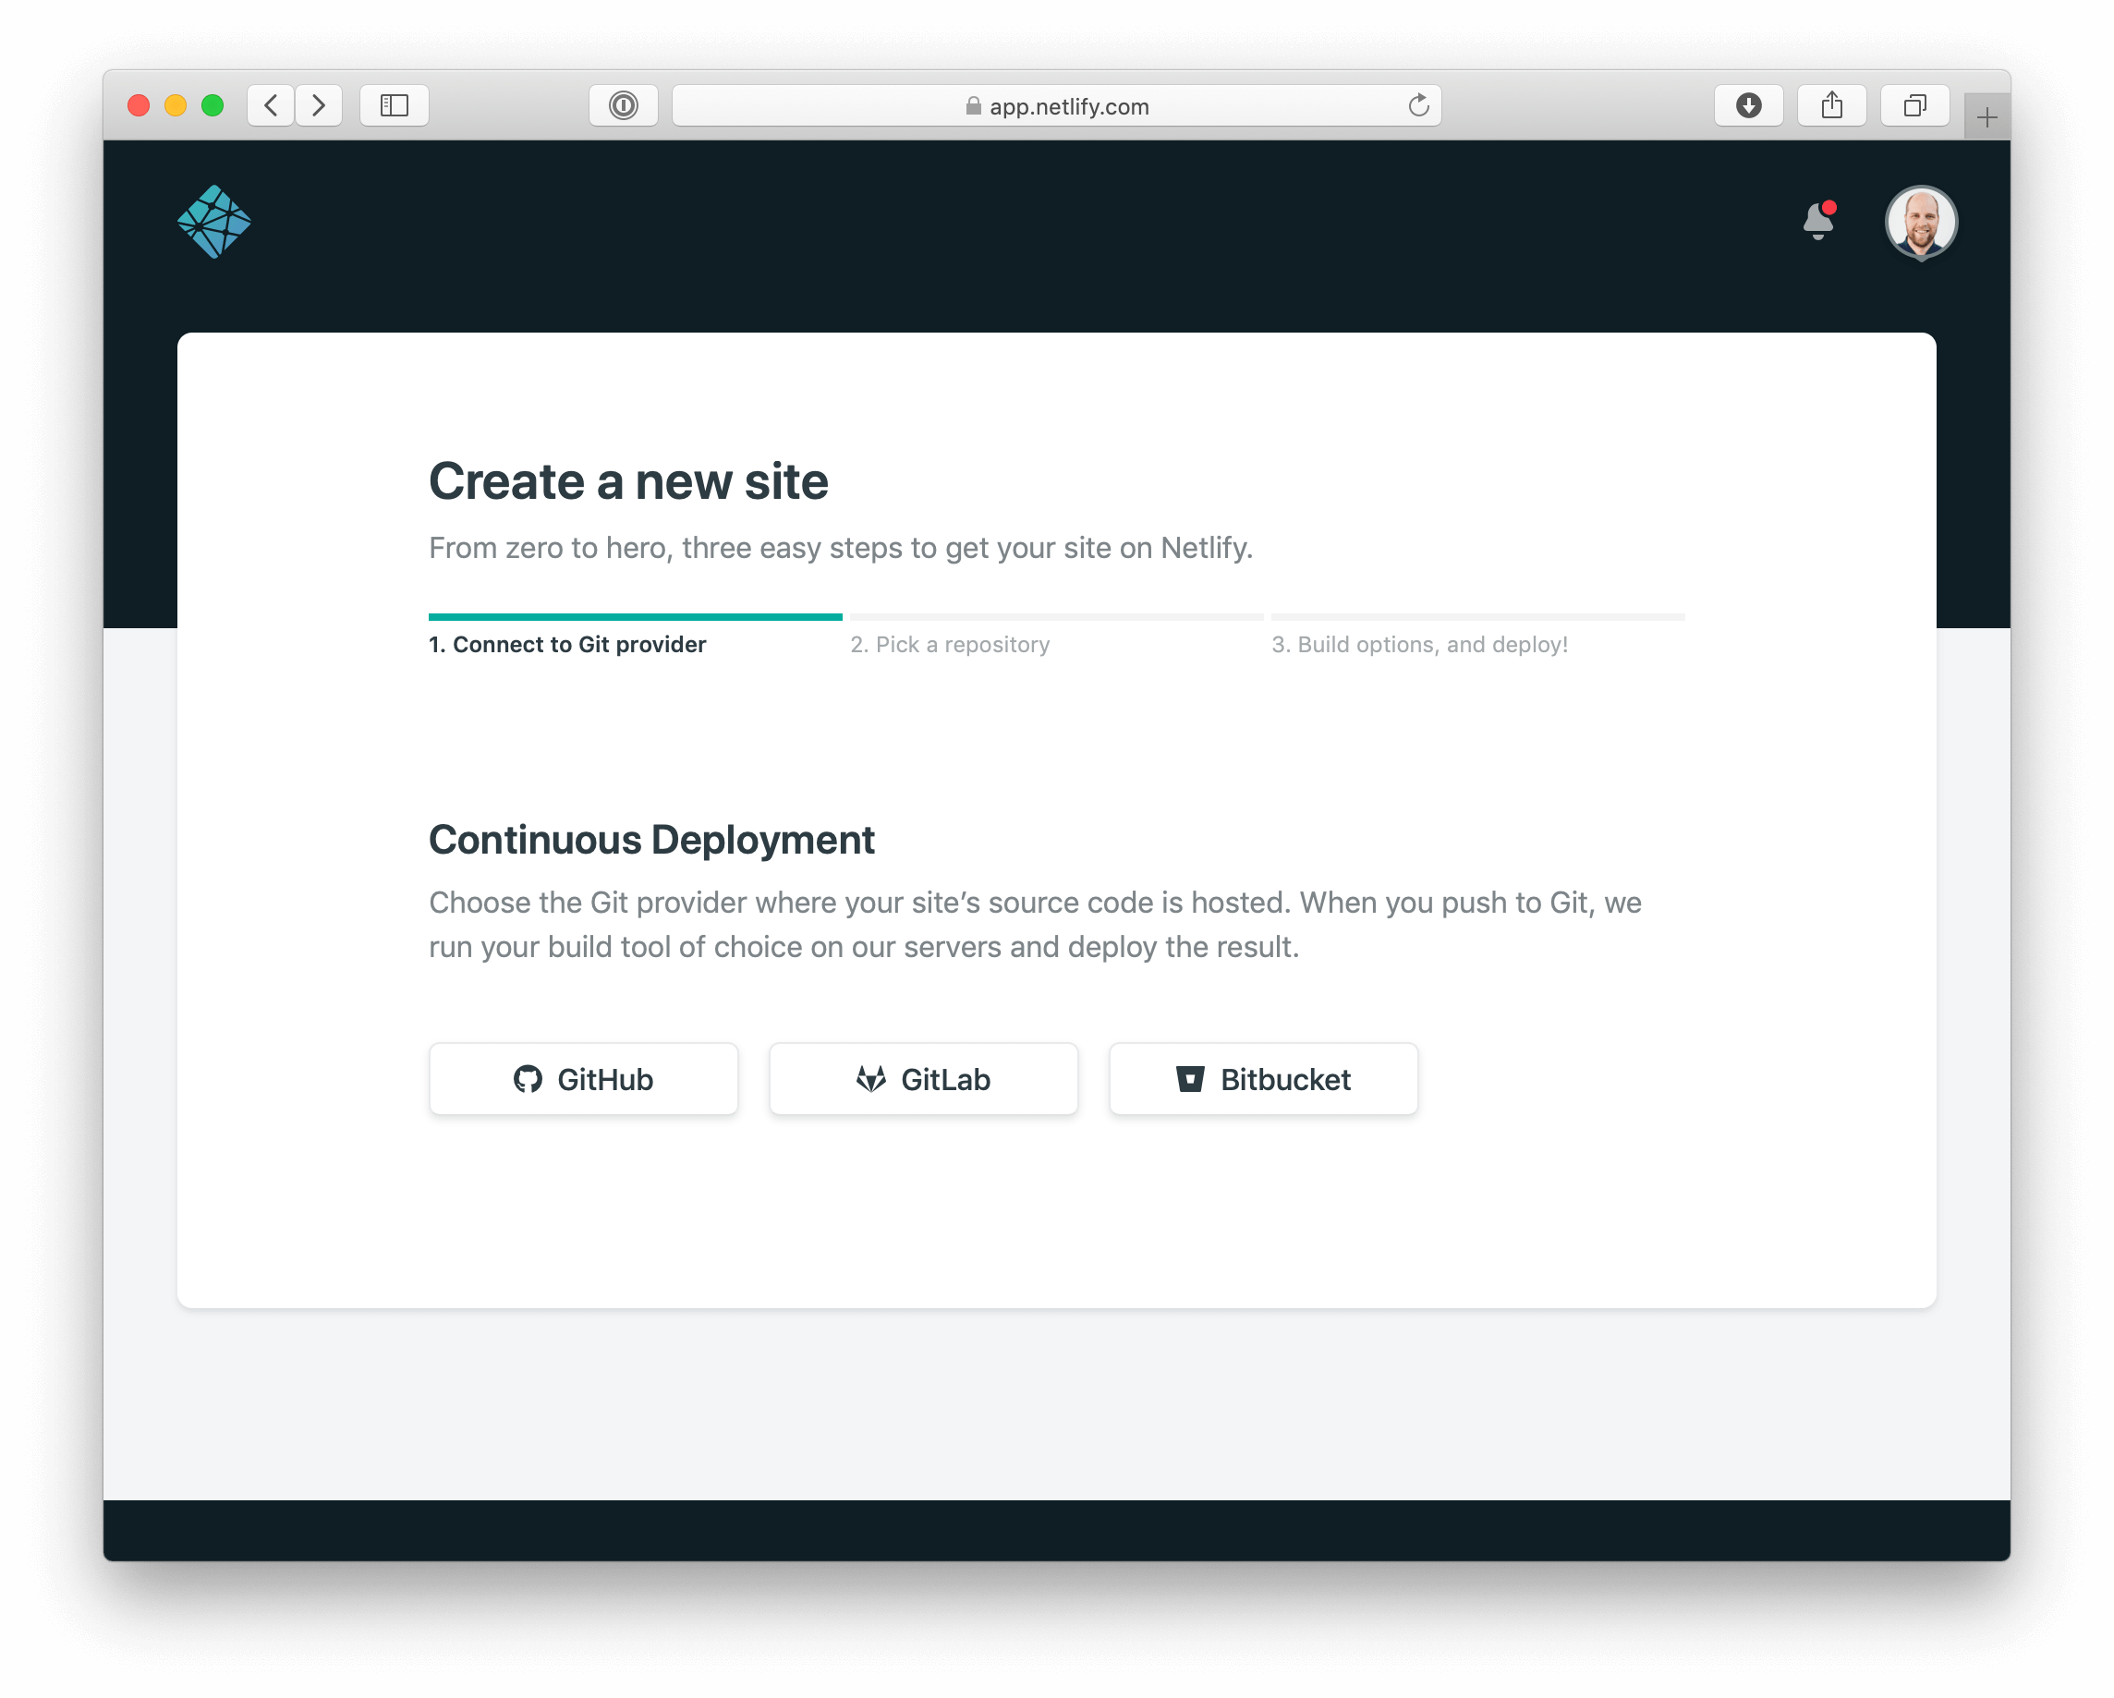Click the "From zero to hero" subtitle text
Image resolution: width=2114 pixels, height=1698 pixels.
click(x=840, y=547)
